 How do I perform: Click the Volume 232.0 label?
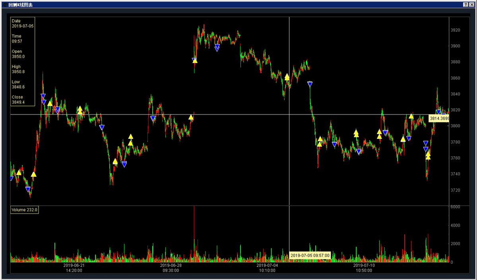click(x=24, y=210)
